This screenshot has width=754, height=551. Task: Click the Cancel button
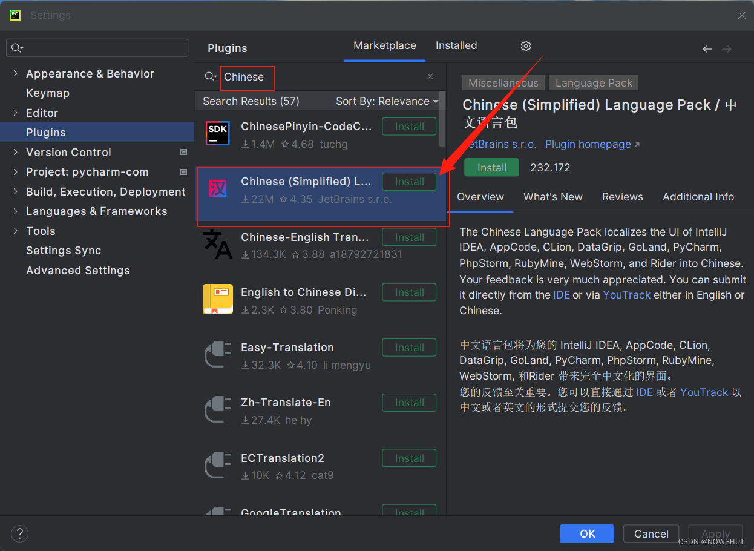[x=651, y=533]
